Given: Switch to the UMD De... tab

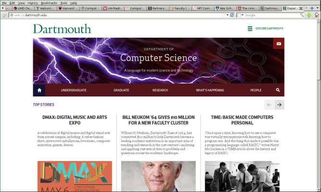Looking at the screenshot, I should [x=23, y=8].
